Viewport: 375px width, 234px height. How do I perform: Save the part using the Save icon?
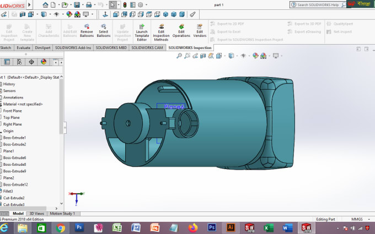(x=77, y=5)
